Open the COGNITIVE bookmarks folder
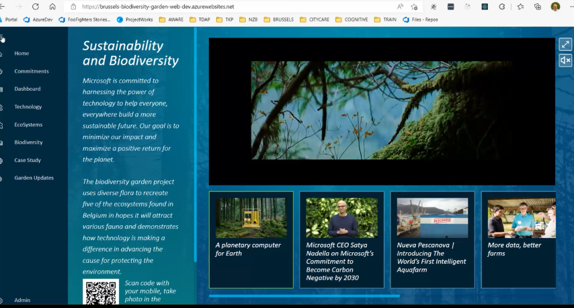 pos(352,20)
